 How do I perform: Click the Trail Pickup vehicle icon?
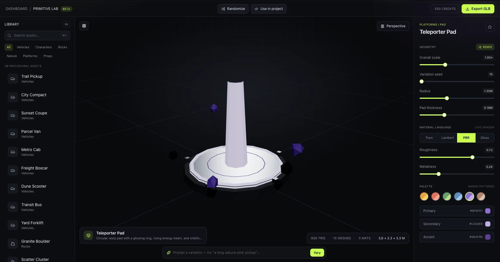pos(13,79)
